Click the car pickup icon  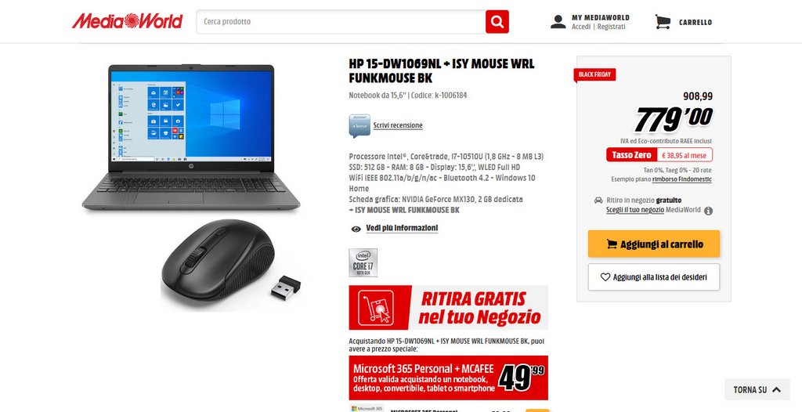coord(598,200)
